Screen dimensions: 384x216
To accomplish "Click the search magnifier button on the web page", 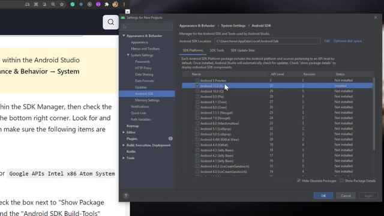I will (110, 22).
